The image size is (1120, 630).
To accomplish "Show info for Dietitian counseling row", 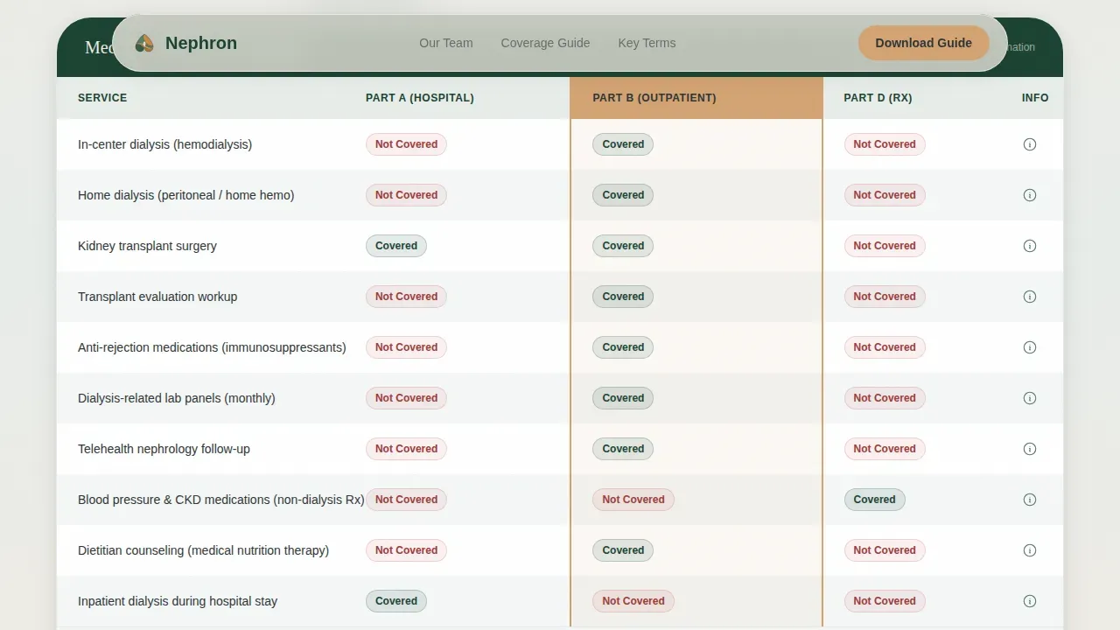I will 1030,550.
